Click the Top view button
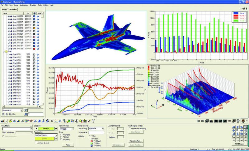The image size is (249, 151). (x=234, y=137)
